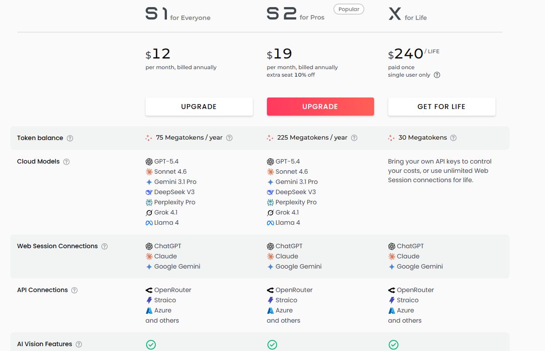This screenshot has height=351, width=545.
Task: Click the S1 for Everyone plan heading
Action: pos(178,14)
